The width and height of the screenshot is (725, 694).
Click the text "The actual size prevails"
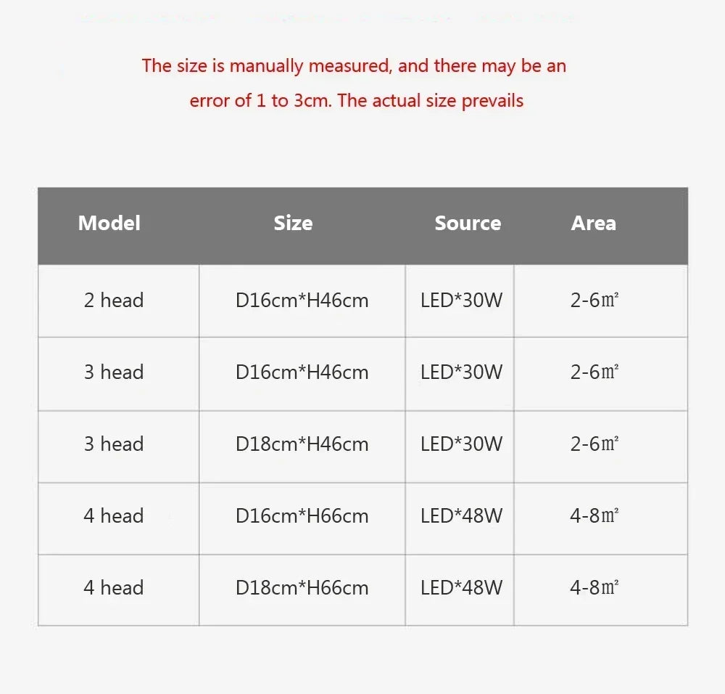431,100
